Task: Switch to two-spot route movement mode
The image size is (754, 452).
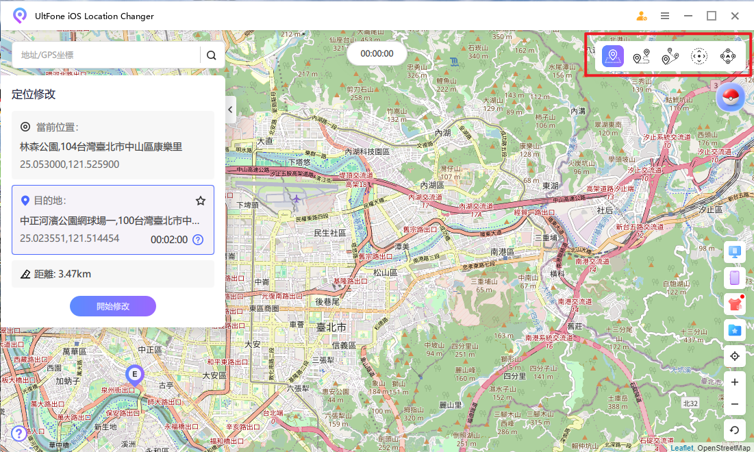Action: pyautogui.click(x=642, y=57)
